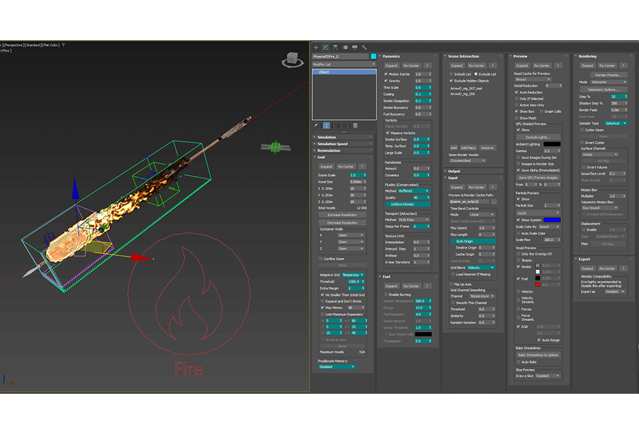Toggle the Gravity checkbox

[x=386, y=81]
